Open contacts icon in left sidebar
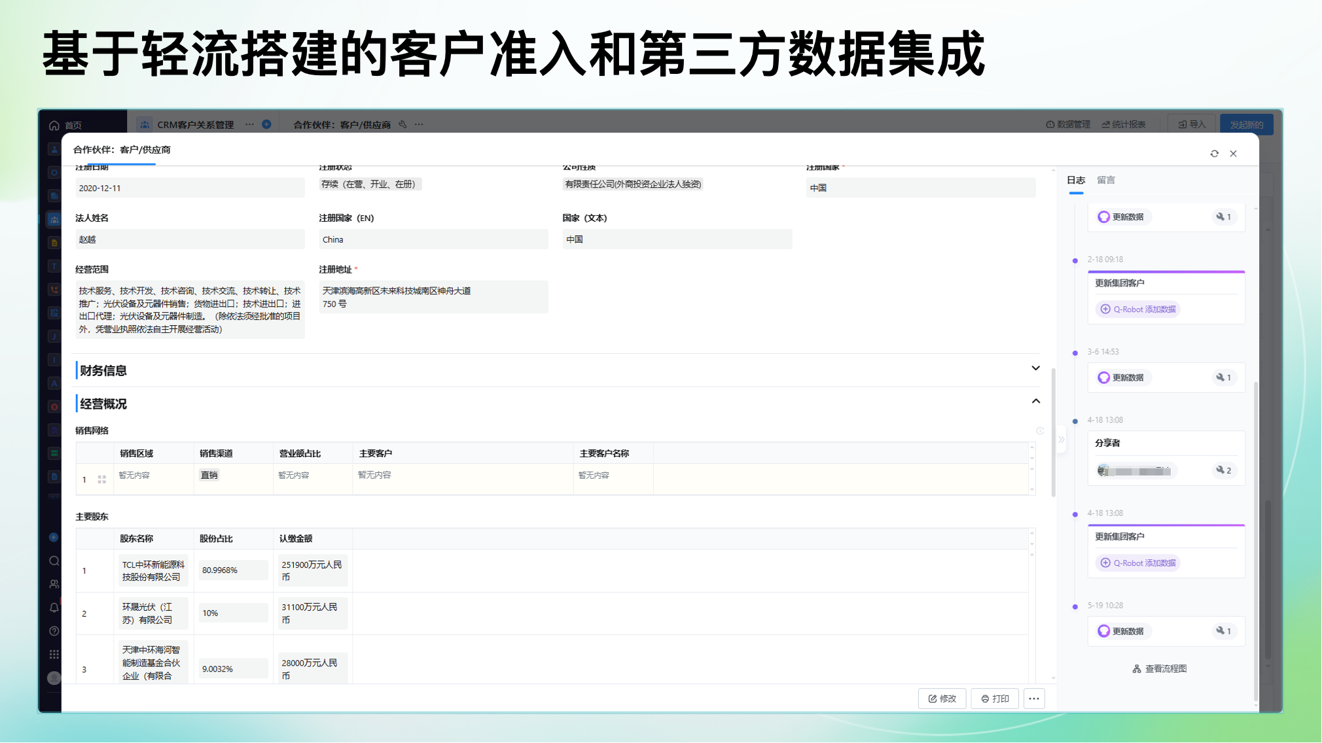1322x743 pixels. click(54, 584)
